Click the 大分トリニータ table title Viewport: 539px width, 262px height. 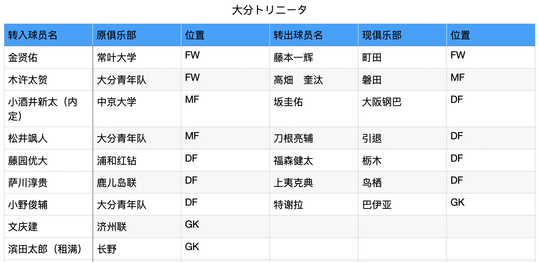coord(269,10)
